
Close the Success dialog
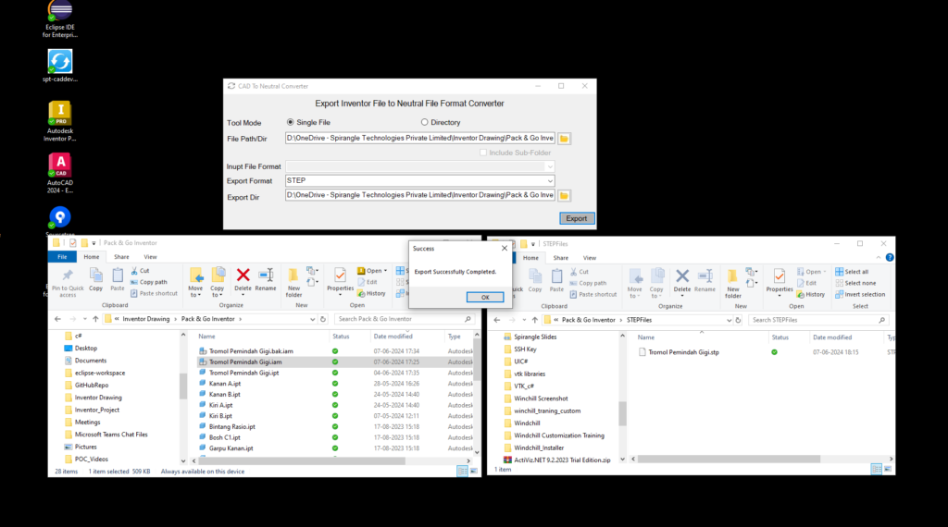pyautogui.click(x=505, y=248)
